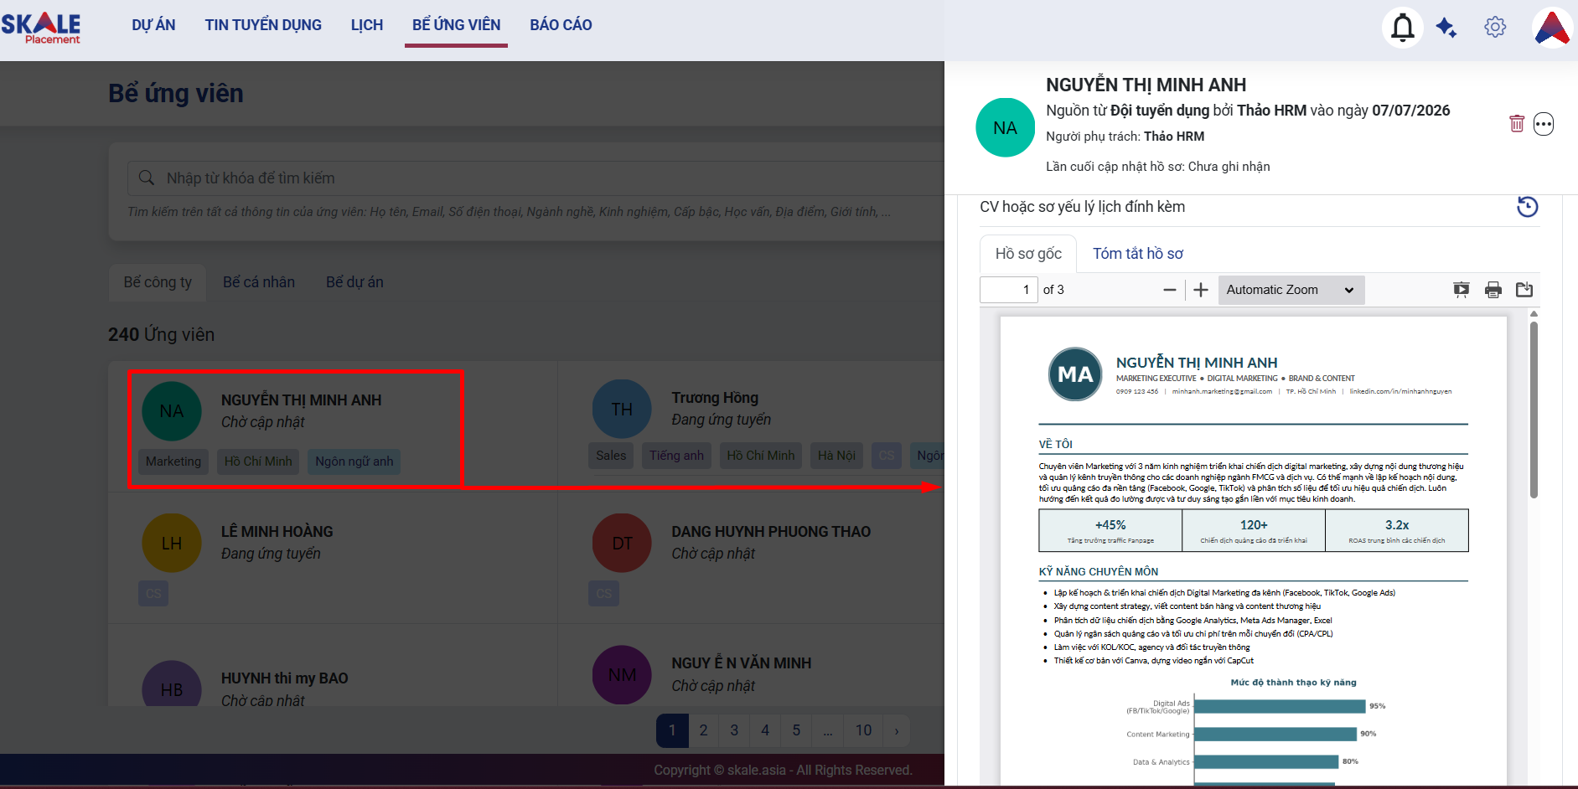This screenshot has height=789, width=1578.
Task: Zoom out the PDF with minus
Action: tap(1170, 290)
